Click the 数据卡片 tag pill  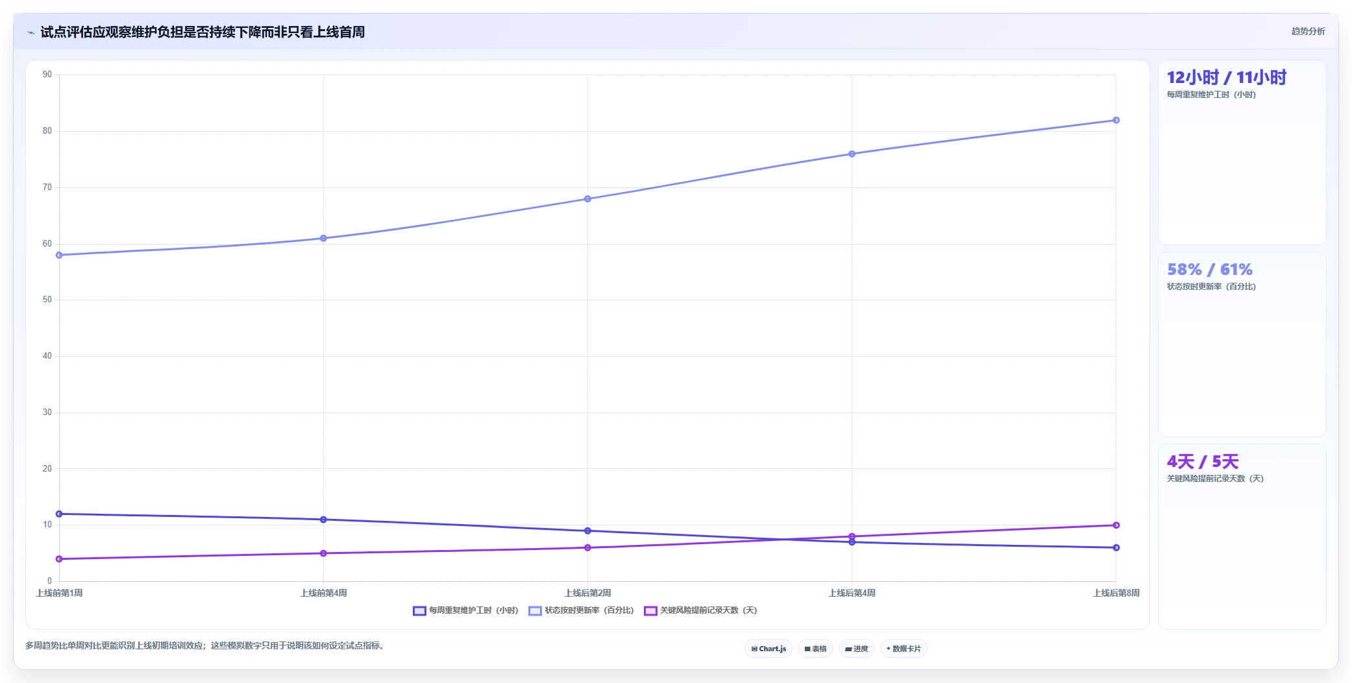(x=903, y=649)
